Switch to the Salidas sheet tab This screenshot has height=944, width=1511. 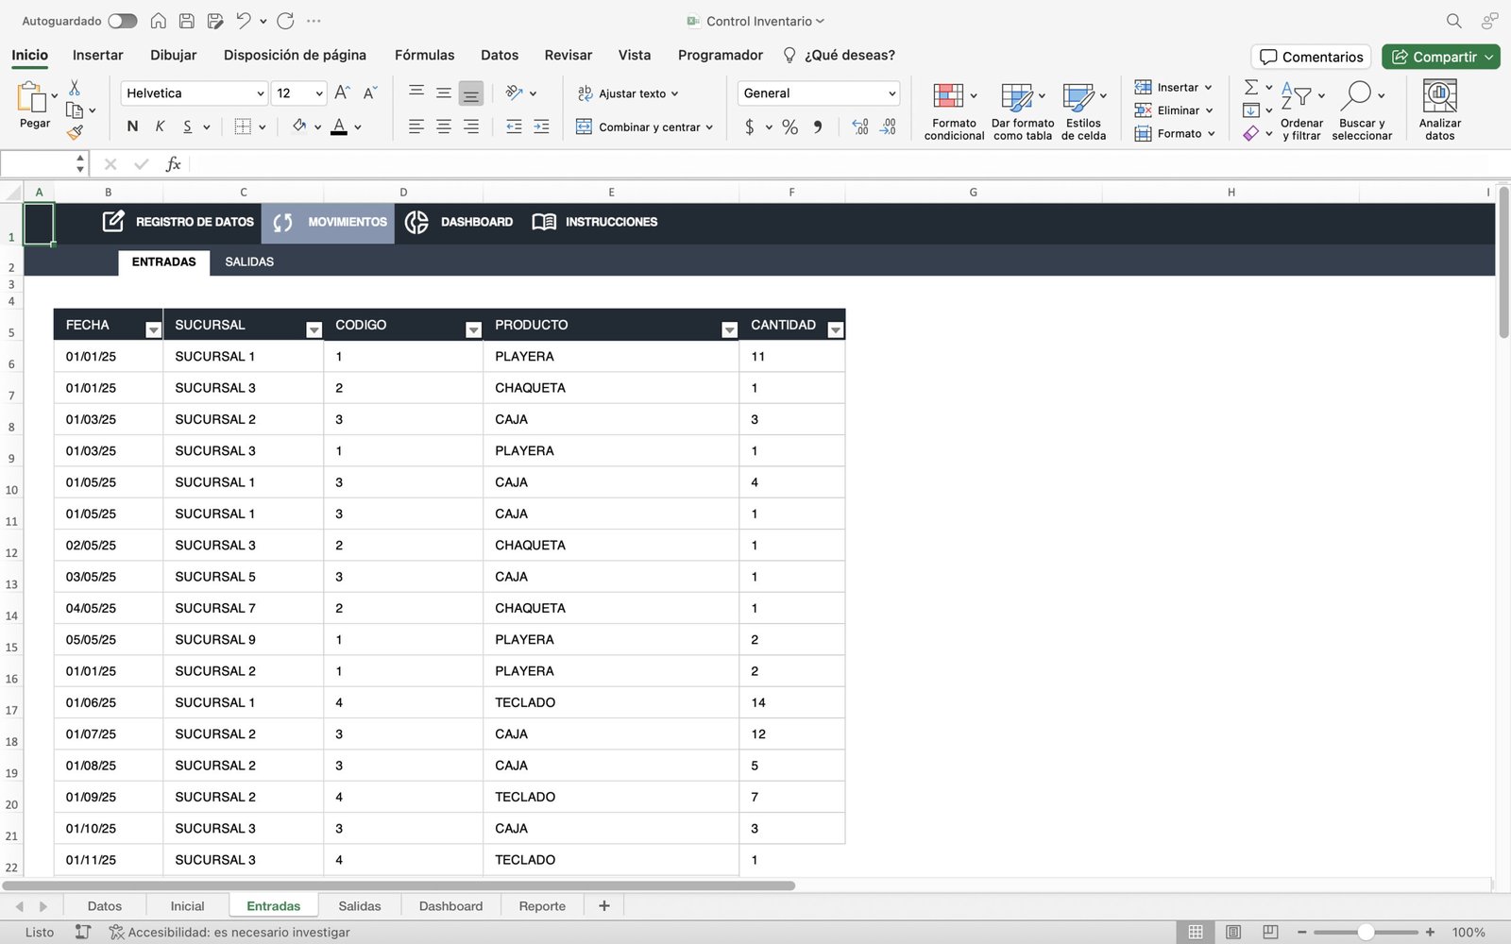[359, 906]
